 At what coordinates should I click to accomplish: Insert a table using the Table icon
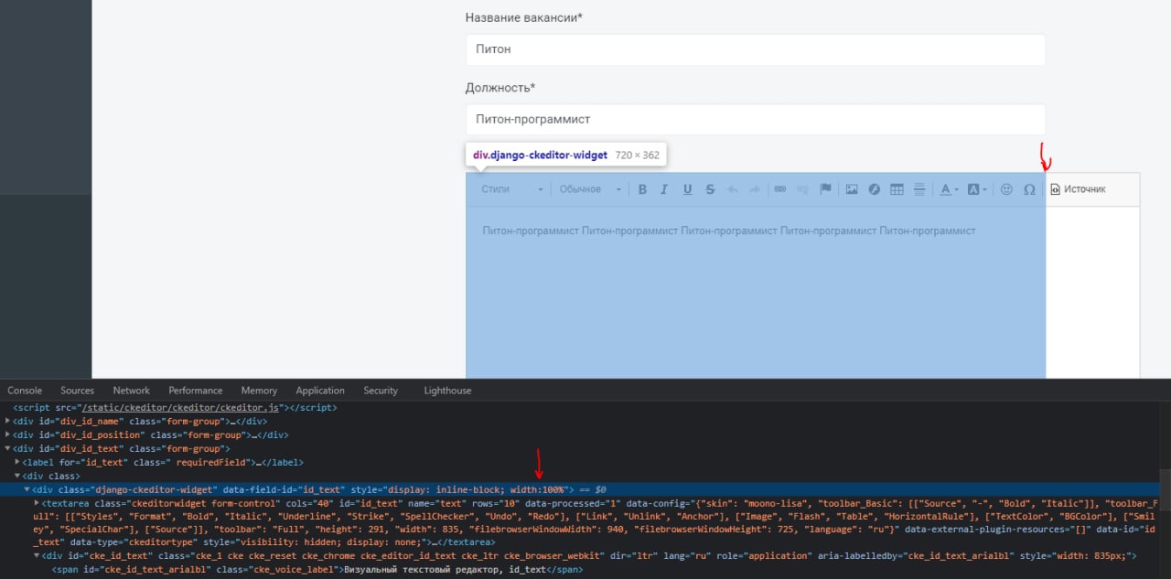(x=897, y=189)
